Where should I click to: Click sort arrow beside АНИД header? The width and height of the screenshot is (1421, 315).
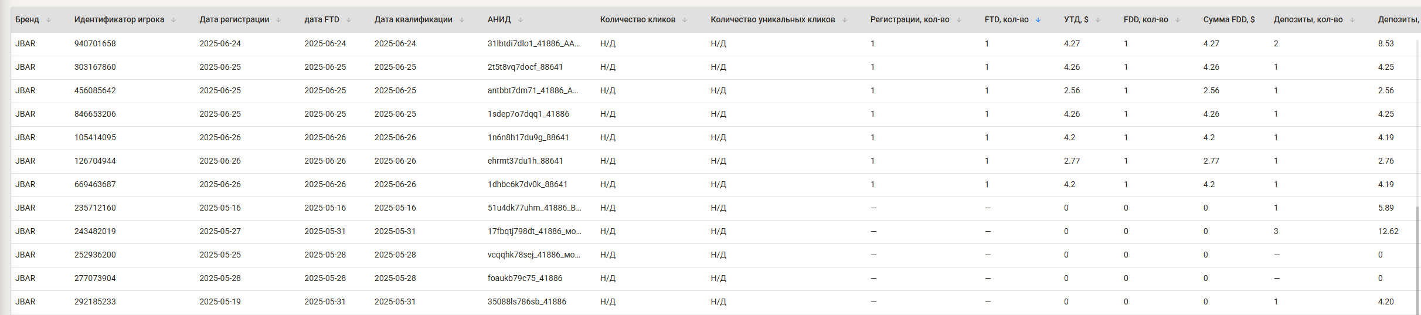[521, 20]
